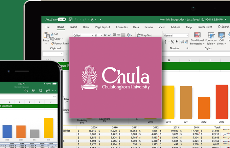
Task: Click the Cut scissors button
Action: click(55, 34)
